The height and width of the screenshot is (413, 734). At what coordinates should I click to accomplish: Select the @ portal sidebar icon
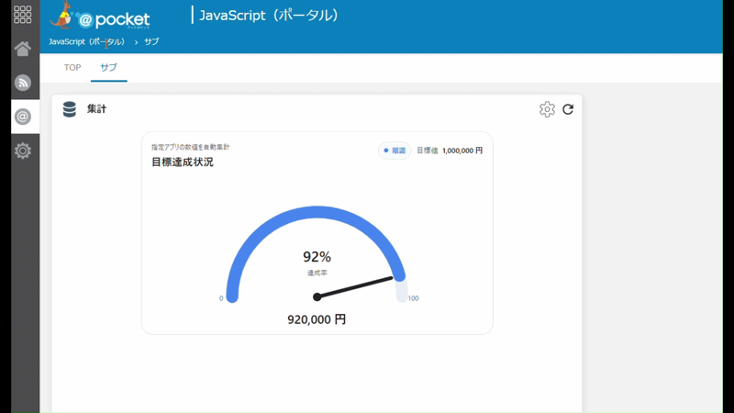tap(22, 117)
